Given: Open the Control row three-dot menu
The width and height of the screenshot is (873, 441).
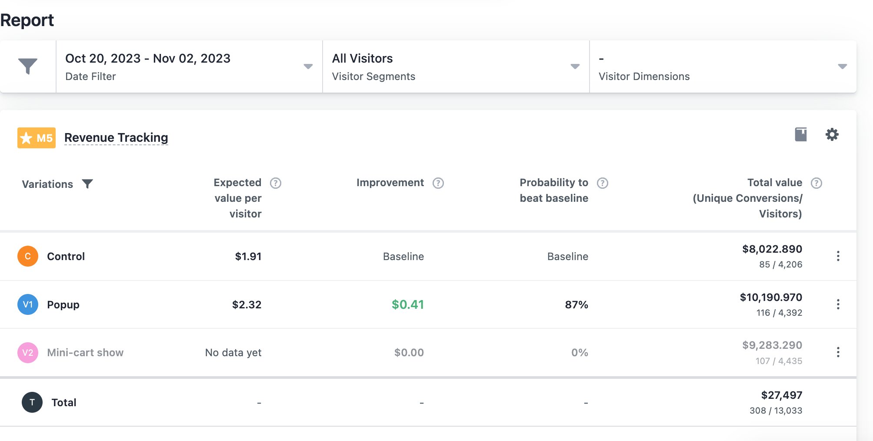Looking at the screenshot, I should [838, 256].
